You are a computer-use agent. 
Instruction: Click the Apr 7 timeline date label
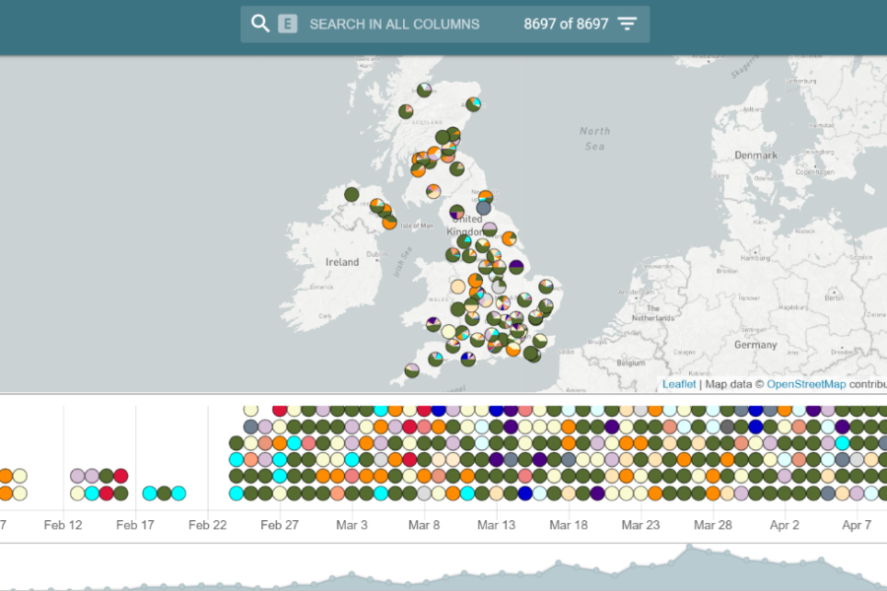[856, 525]
